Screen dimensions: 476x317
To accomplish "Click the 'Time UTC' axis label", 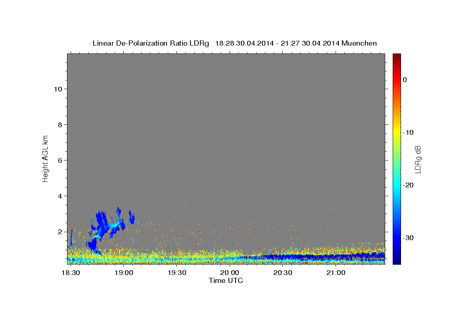I will coord(226,281).
